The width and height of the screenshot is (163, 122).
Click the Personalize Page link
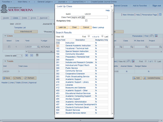click(150, 15)
